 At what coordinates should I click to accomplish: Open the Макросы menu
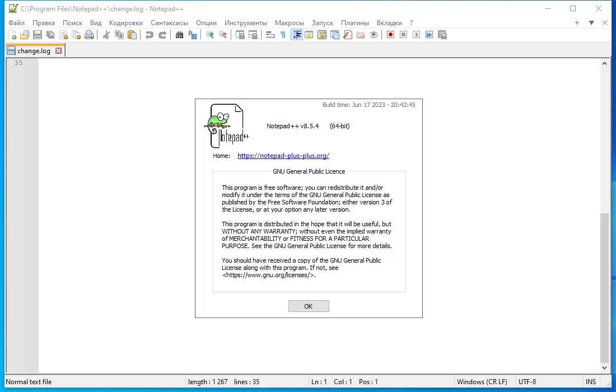290,23
